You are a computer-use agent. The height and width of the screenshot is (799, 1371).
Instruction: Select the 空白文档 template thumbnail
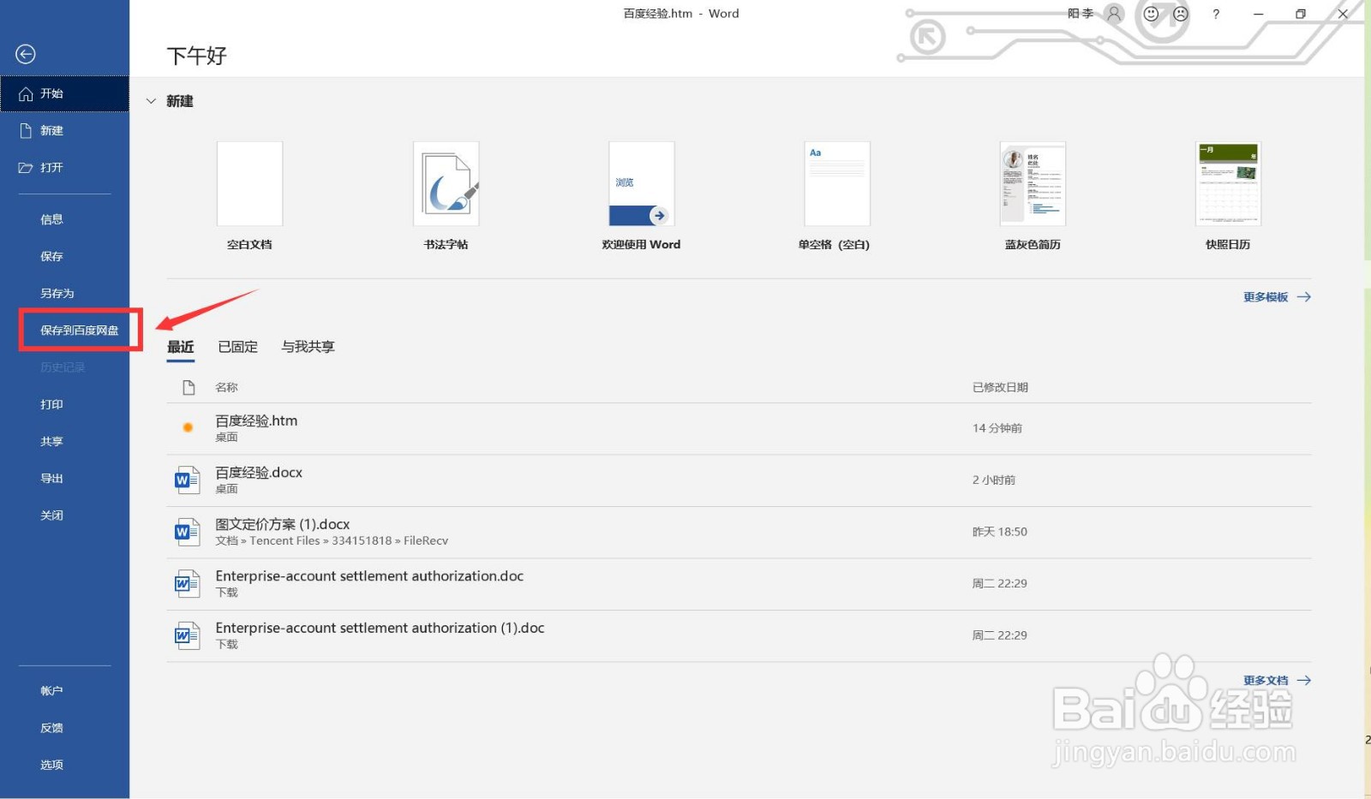tap(249, 183)
